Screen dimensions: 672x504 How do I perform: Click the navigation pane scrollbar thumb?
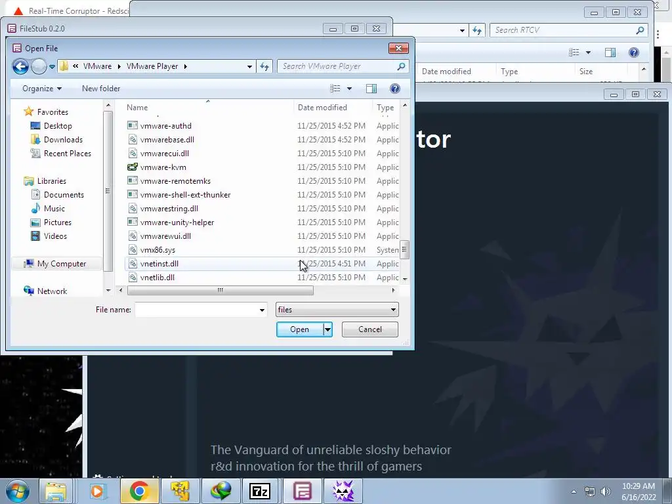[x=108, y=191]
